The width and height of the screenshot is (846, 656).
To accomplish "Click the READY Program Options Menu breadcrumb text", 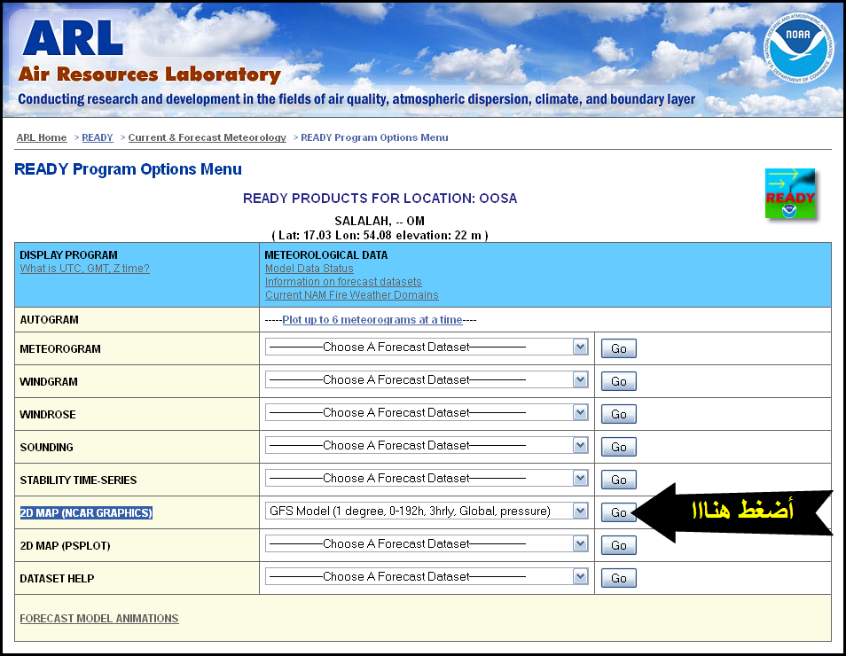I will 374,137.
